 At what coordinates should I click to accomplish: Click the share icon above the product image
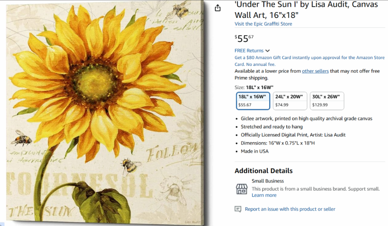(217, 8)
